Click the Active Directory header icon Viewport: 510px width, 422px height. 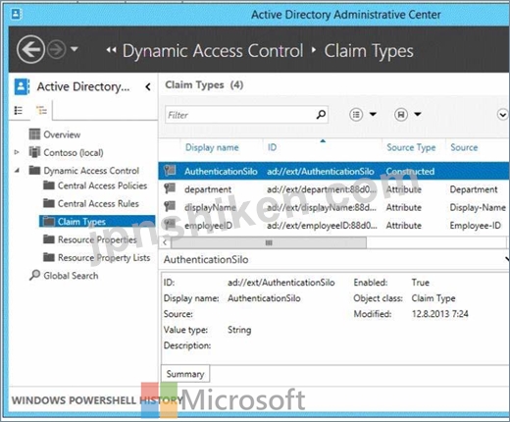(22, 87)
